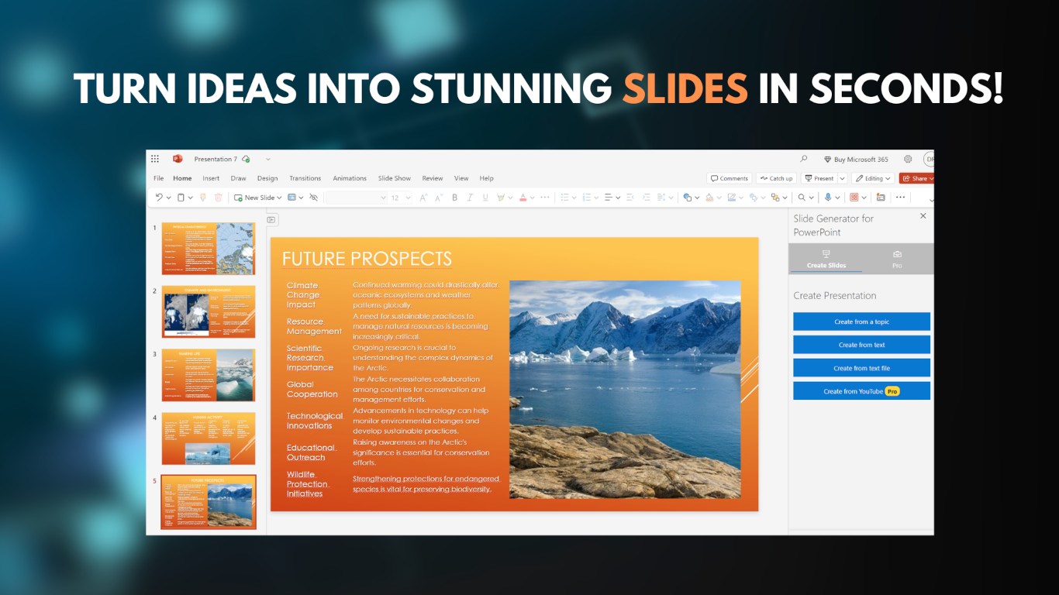
Task: Open the New Slide dropdown arrow
Action: tap(278, 198)
